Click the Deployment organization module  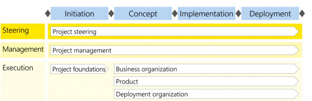[206, 94]
